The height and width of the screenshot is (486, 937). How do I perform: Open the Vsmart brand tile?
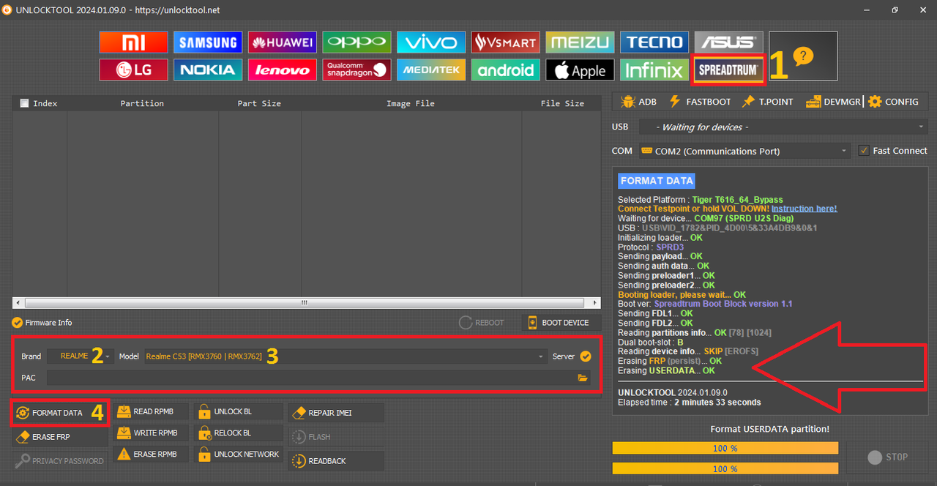tap(506, 42)
